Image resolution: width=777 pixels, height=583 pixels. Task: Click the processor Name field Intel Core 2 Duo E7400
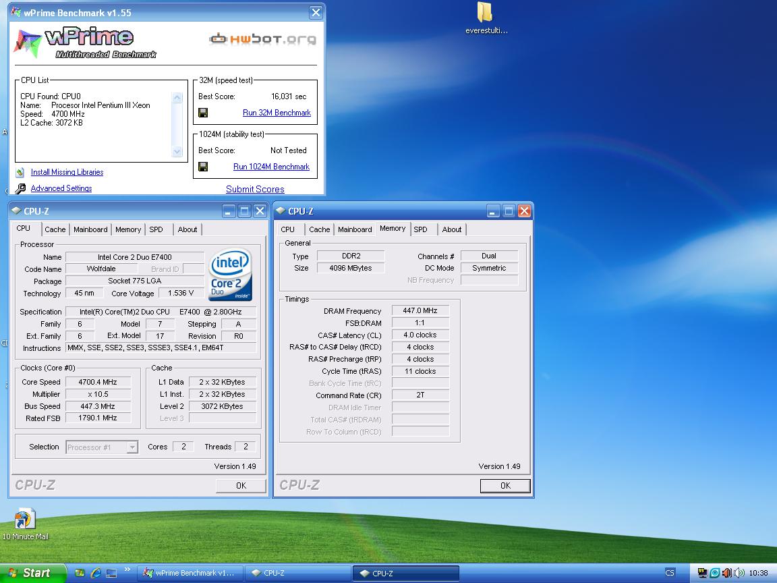point(135,257)
